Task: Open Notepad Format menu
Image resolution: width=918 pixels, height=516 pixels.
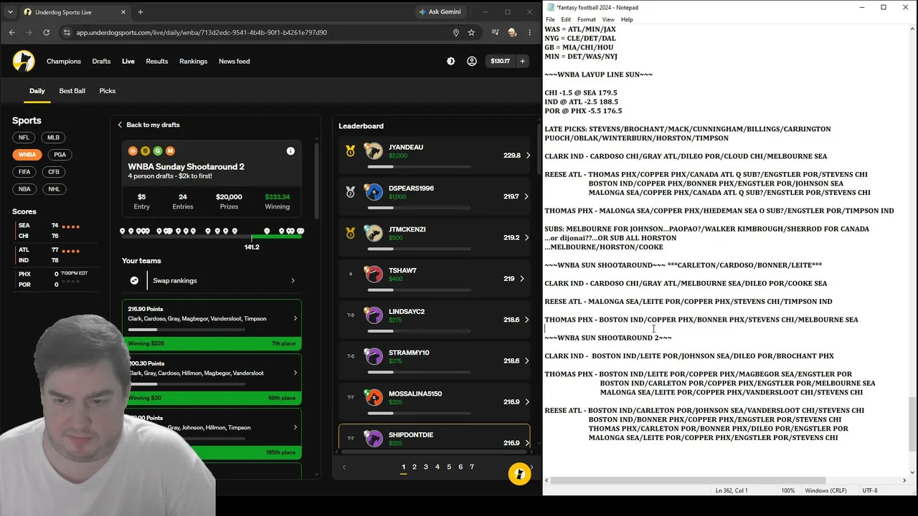Action: (x=587, y=19)
